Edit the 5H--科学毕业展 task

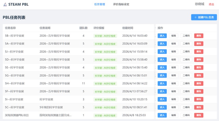[x=173, y=83]
